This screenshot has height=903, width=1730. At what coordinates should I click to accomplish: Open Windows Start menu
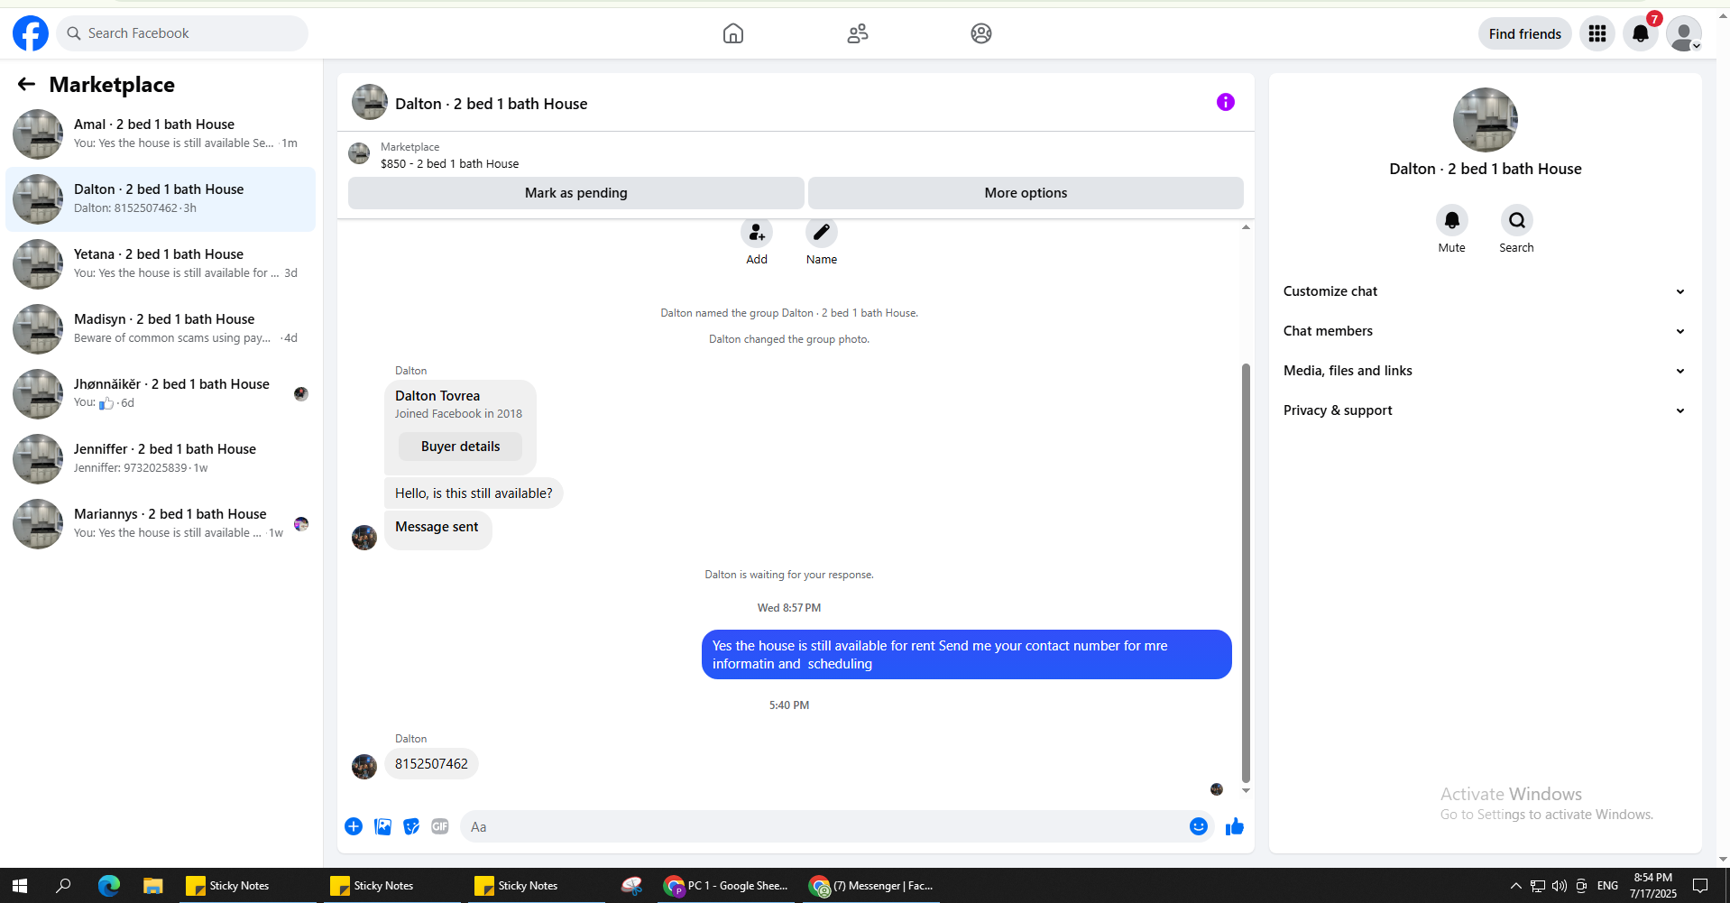20,886
